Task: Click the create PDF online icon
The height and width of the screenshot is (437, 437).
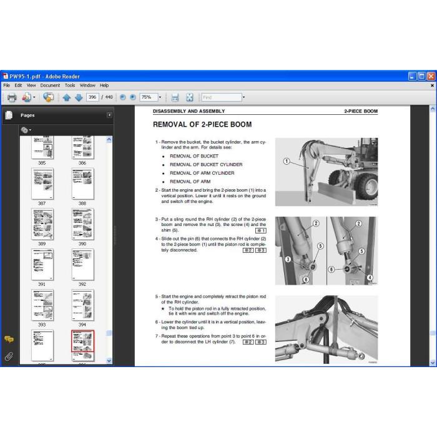Action: pos(26,97)
